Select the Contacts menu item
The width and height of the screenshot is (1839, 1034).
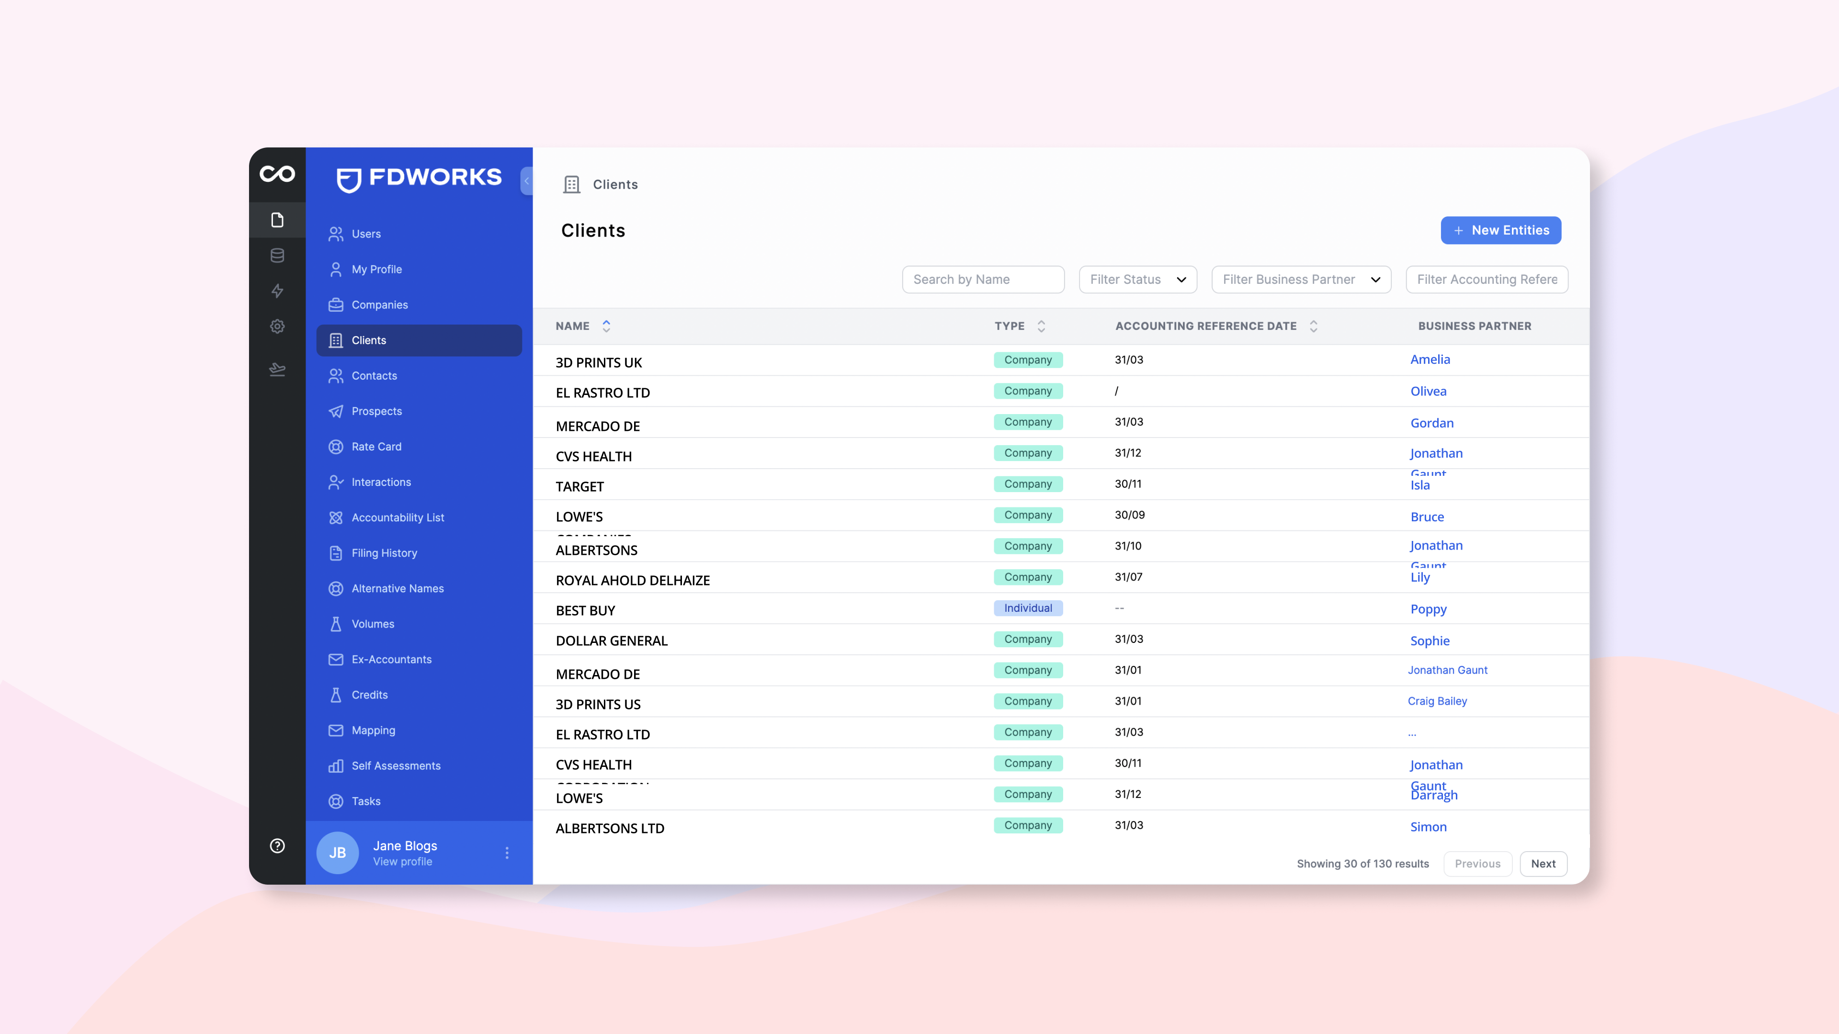(419, 375)
